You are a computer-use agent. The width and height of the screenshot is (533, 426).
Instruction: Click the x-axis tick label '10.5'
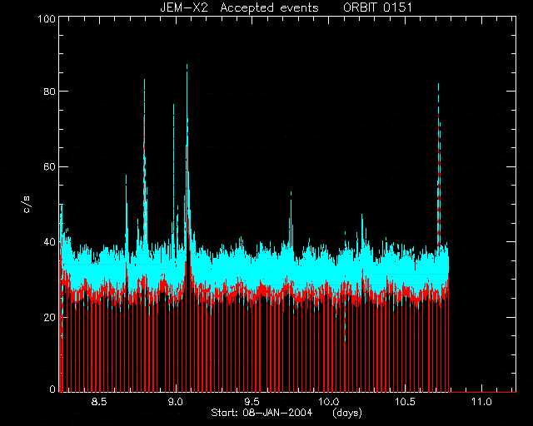click(x=406, y=402)
